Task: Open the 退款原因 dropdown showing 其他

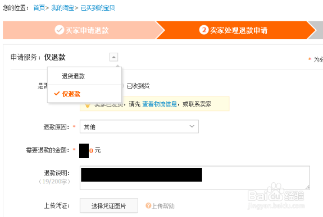Action: tap(139, 127)
